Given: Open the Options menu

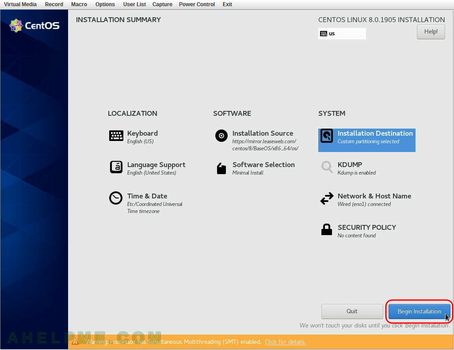Looking at the screenshot, I should tap(105, 4).
